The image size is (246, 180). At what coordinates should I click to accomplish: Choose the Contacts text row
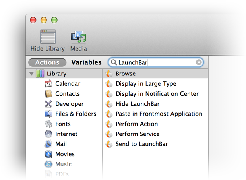pyautogui.click(x=68, y=94)
